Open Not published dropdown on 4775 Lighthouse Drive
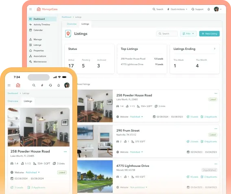 [x=139, y=187]
